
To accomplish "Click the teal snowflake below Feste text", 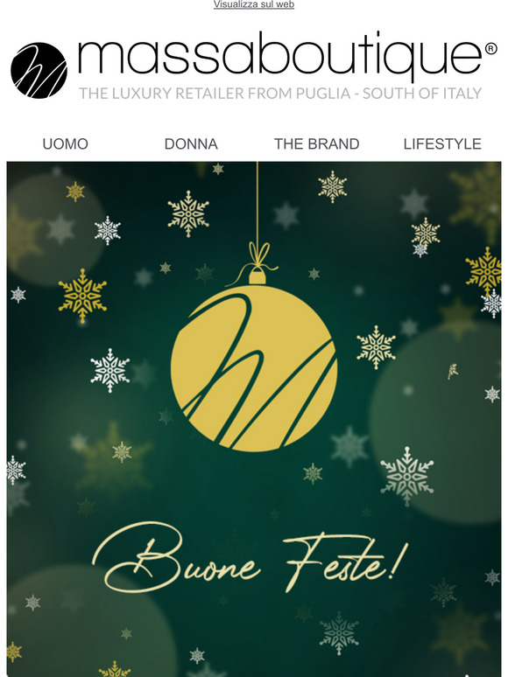I will [339, 633].
